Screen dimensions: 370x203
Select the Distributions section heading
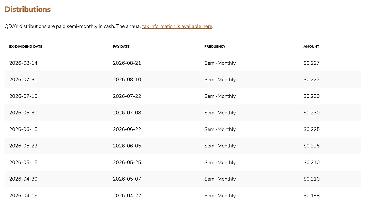tap(28, 9)
